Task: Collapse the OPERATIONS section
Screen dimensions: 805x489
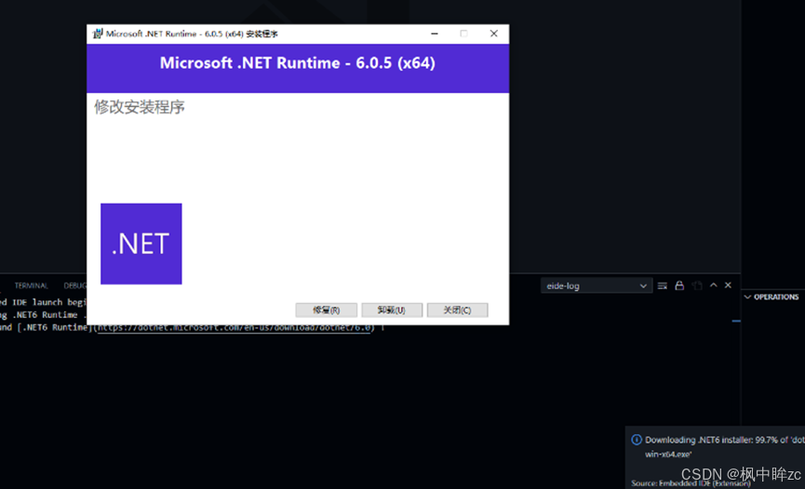Action: [x=771, y=297]
